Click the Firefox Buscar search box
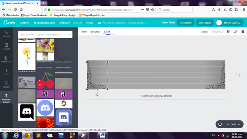This screenshot has width=247, height=139. click(x=174, y=10)
